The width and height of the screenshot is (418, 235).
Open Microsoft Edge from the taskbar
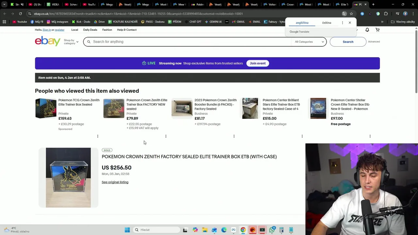click(224, 230)
